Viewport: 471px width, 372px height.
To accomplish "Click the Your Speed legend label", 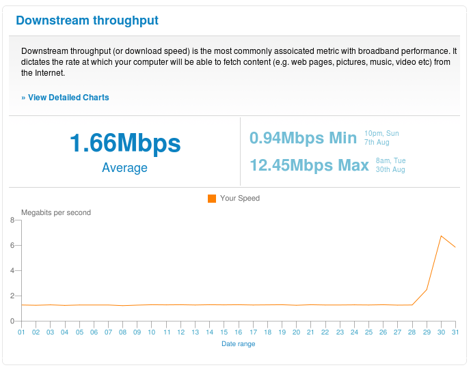I will (240, 199).
